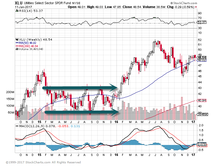Screen dimensions: 215x166
Task: Click the 'MA(200) 40.94' legend entry
Action: [x=28, y=46]
